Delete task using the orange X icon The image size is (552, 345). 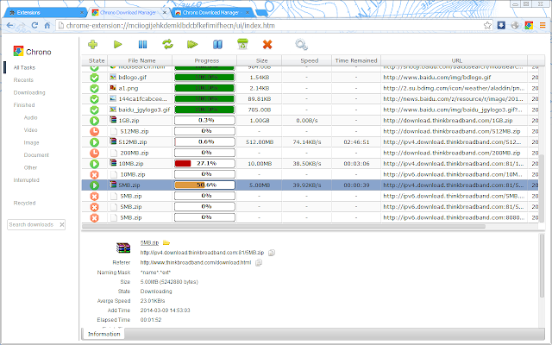click(x=267, y=44)
